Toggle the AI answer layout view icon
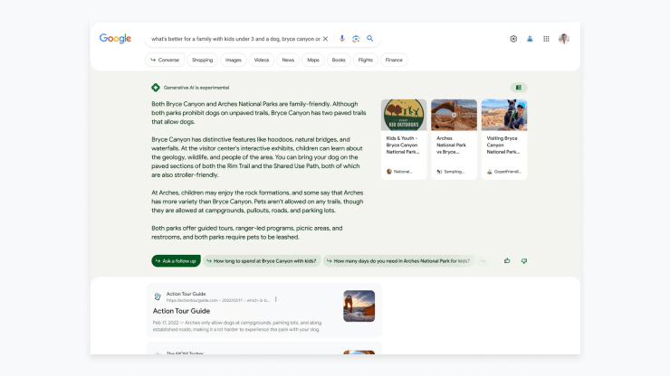 click(519, 88)
